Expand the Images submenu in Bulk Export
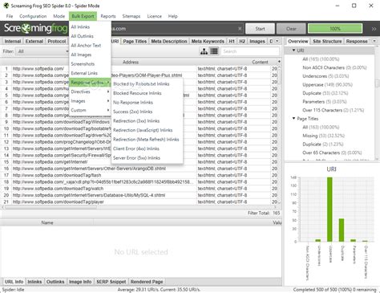The width and height of the screenshot is (380, 293). 90,101
